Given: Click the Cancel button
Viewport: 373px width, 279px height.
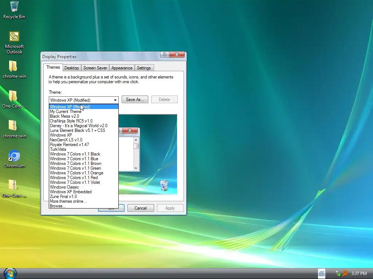Looking at the screenshot, I should pyautogui.click(x=141, y=208).
